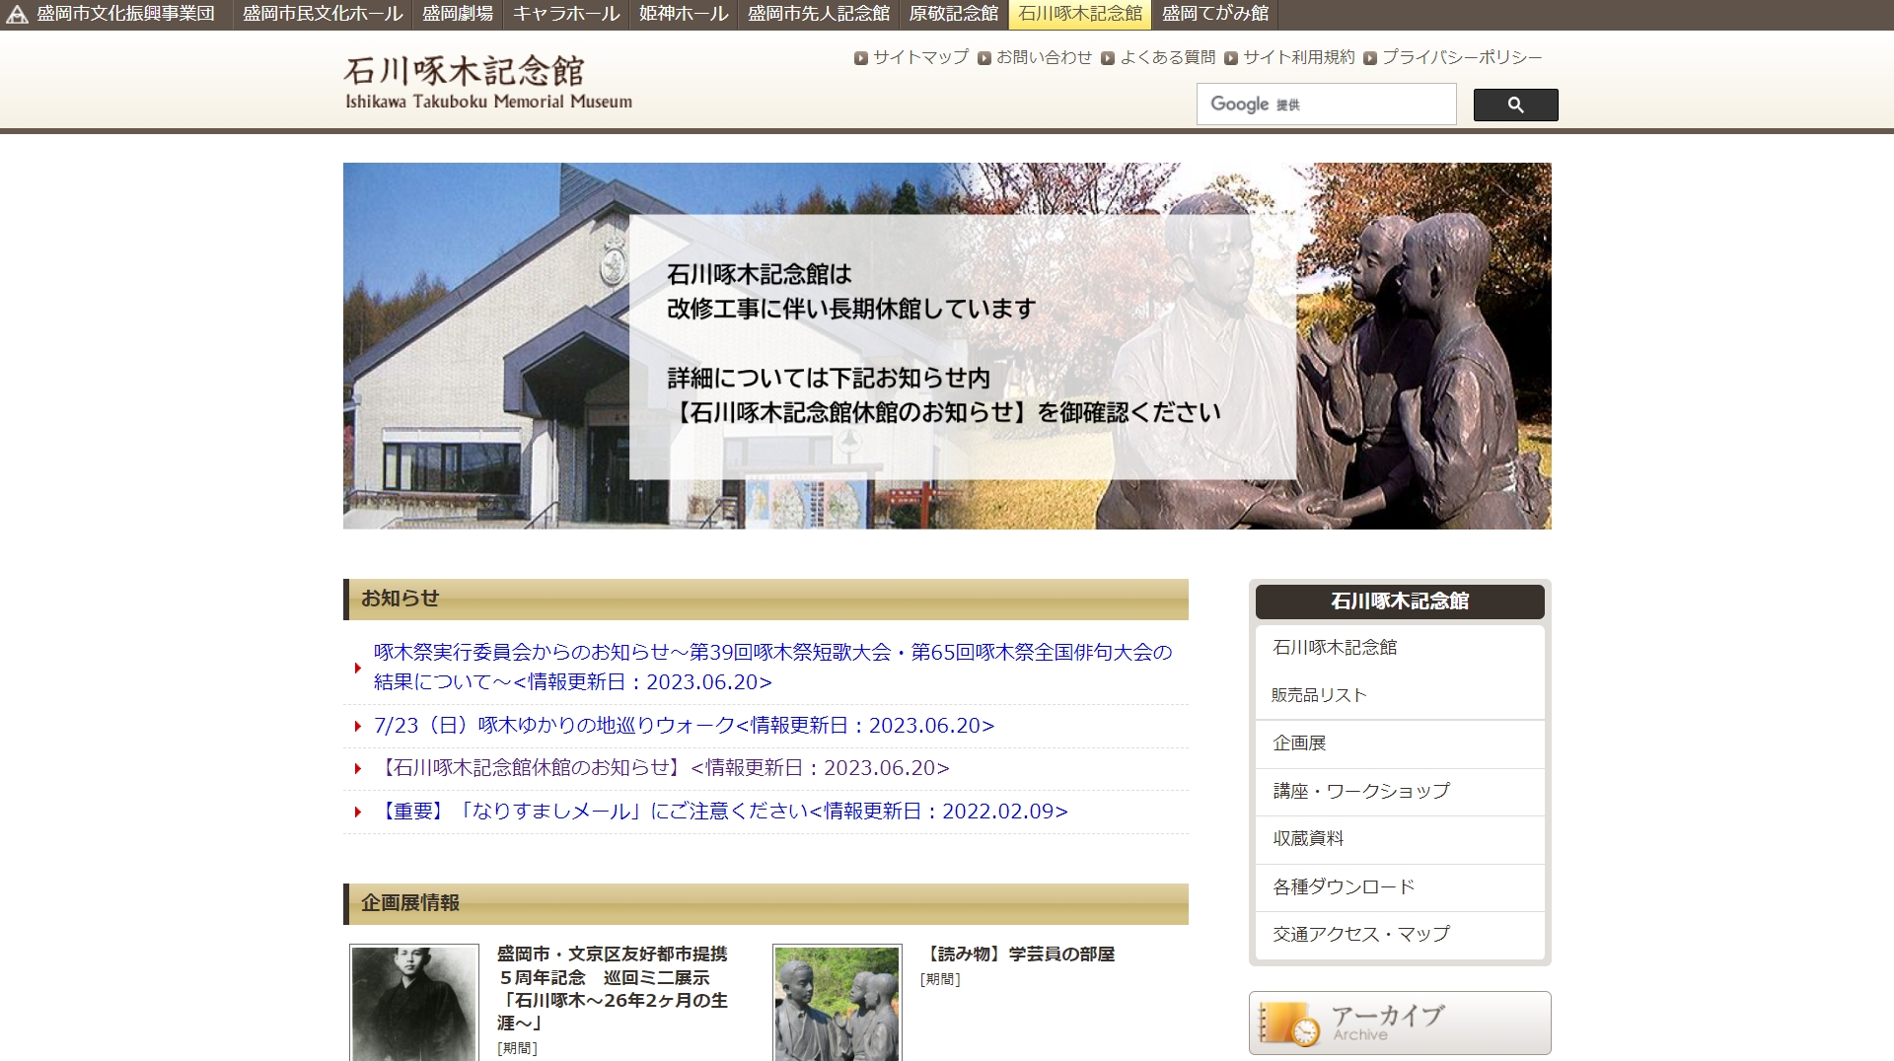Switch to 盛岡てがみ館 tab
Viewport: 1894px width, 1061px height.
pos(1215,14)
